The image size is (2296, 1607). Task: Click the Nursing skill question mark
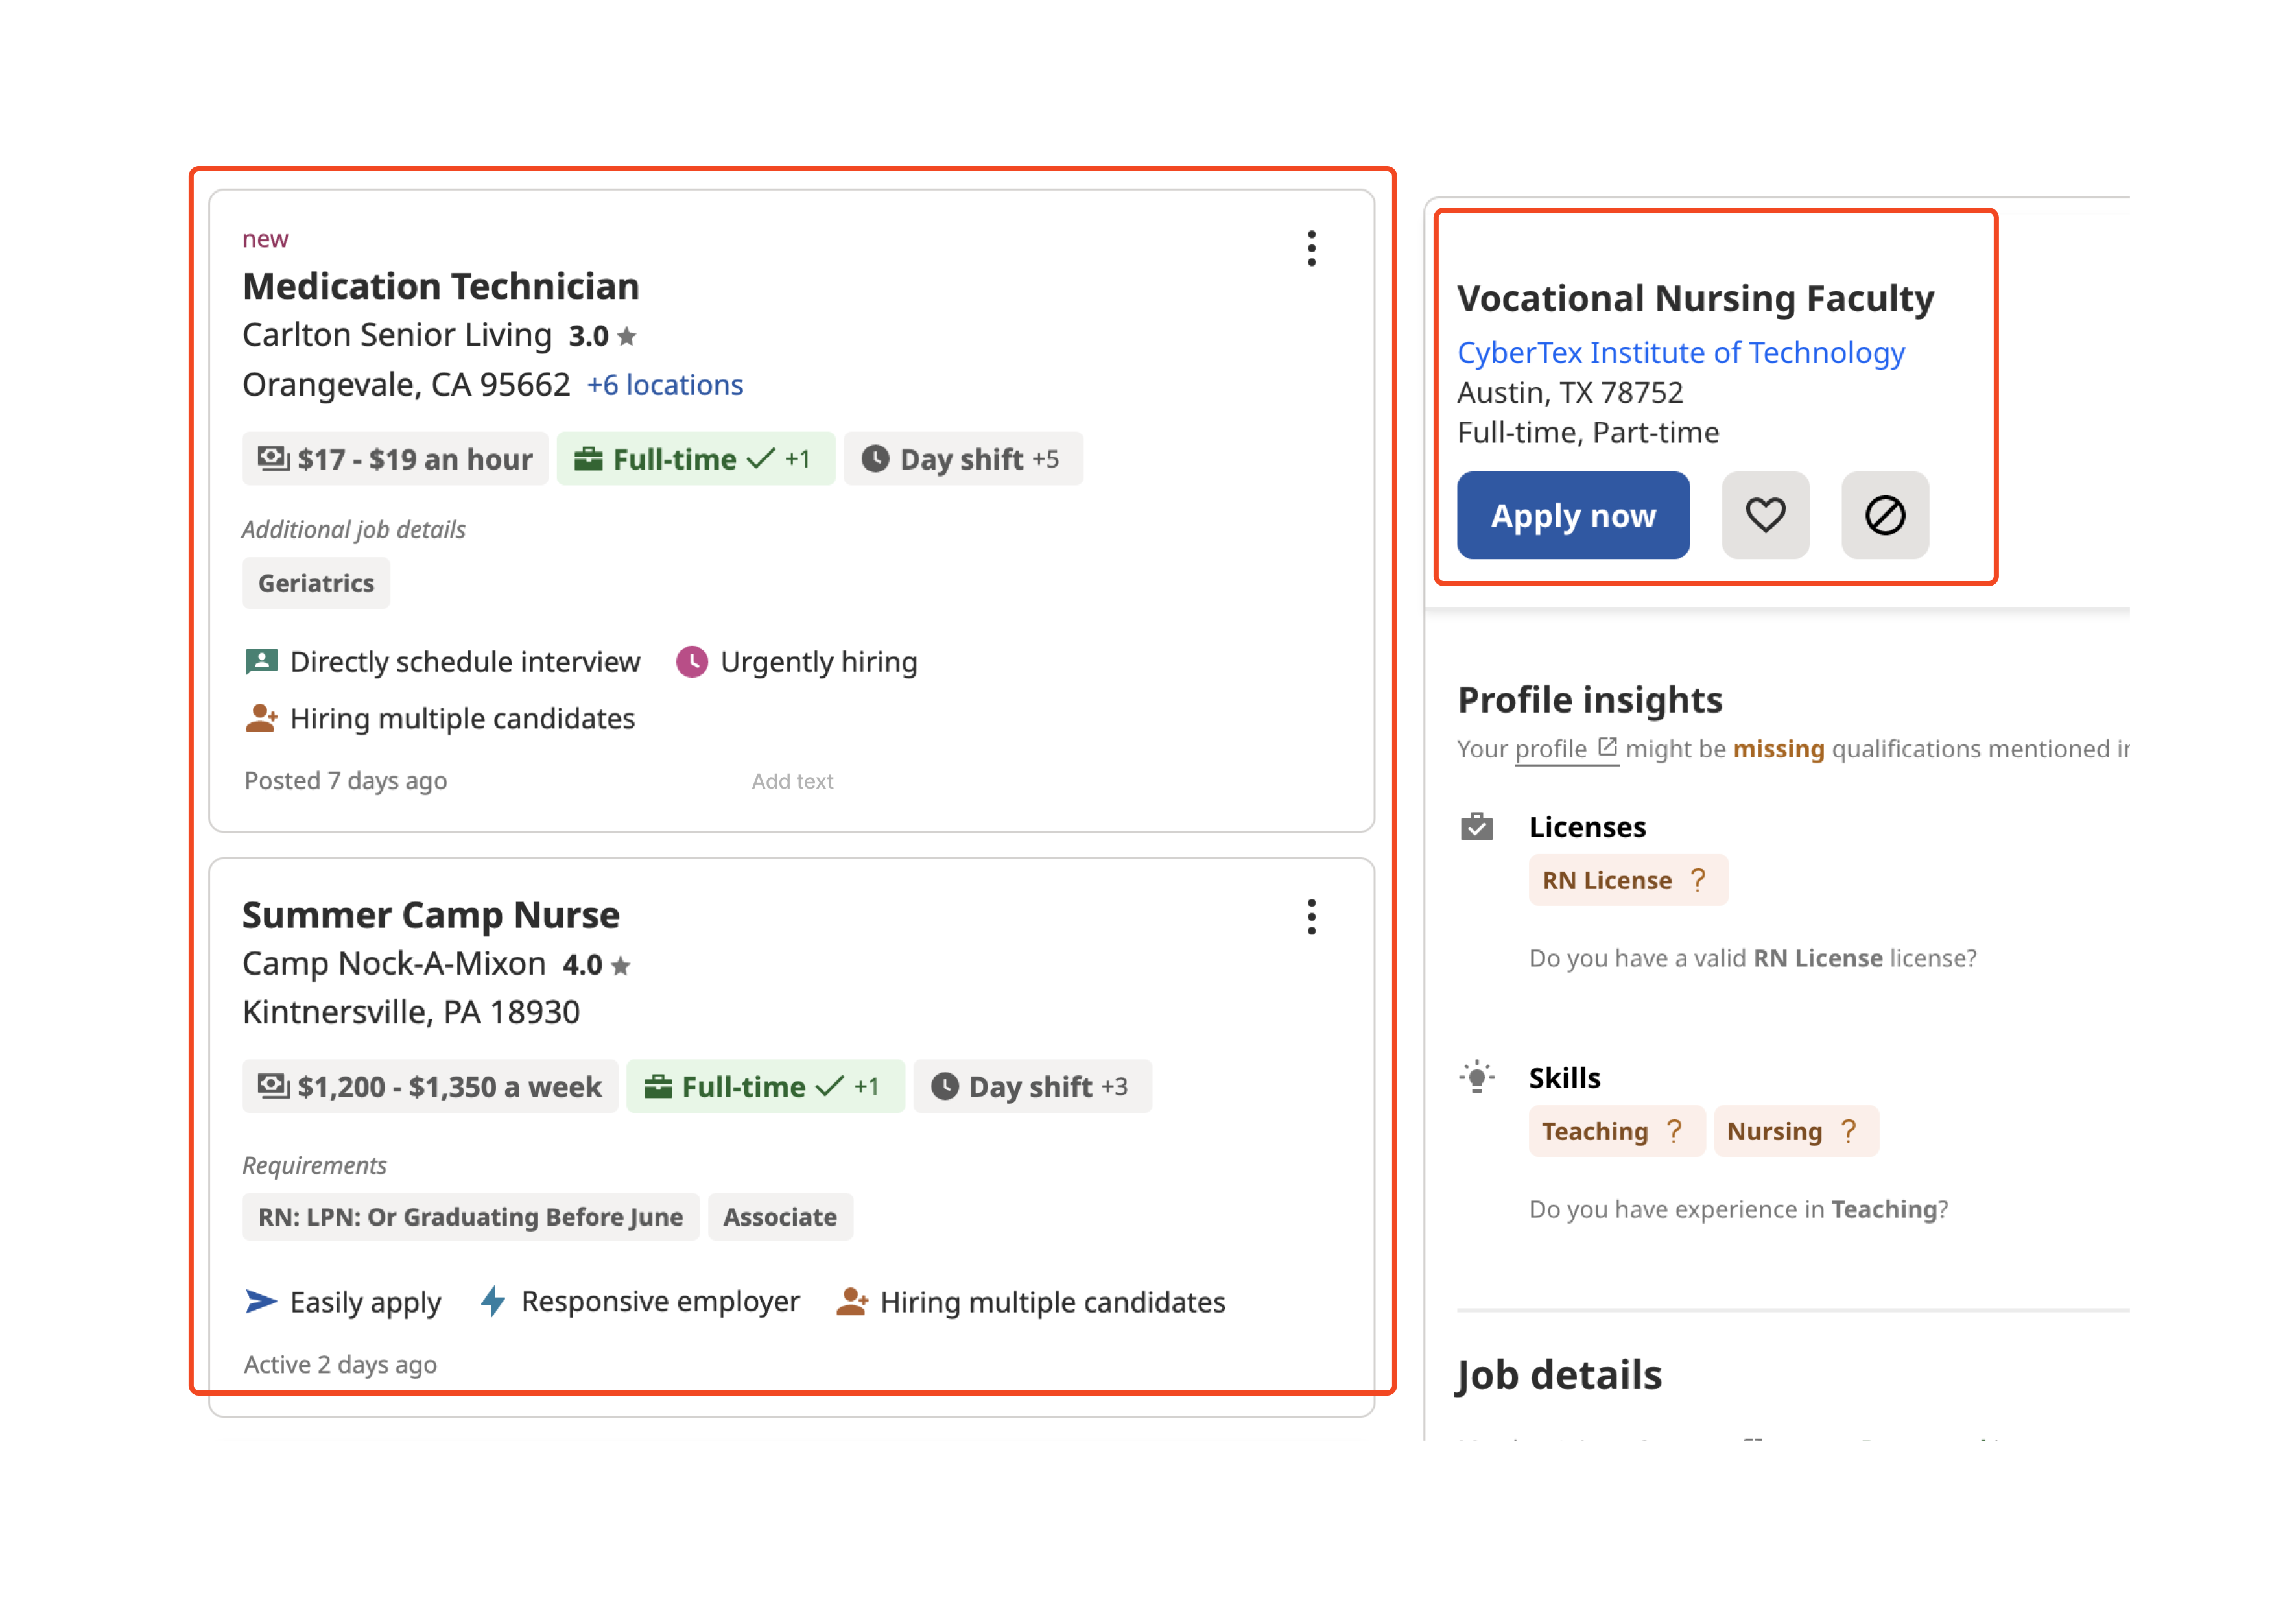point(1848,1131)
